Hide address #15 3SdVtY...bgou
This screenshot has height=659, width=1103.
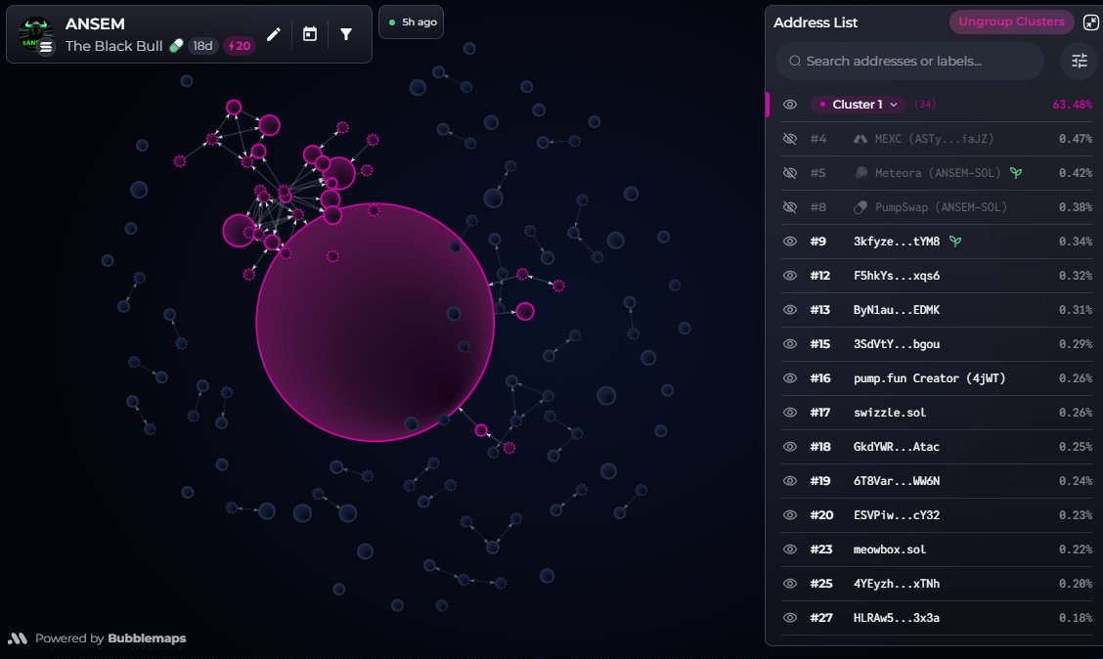point(790,344)
